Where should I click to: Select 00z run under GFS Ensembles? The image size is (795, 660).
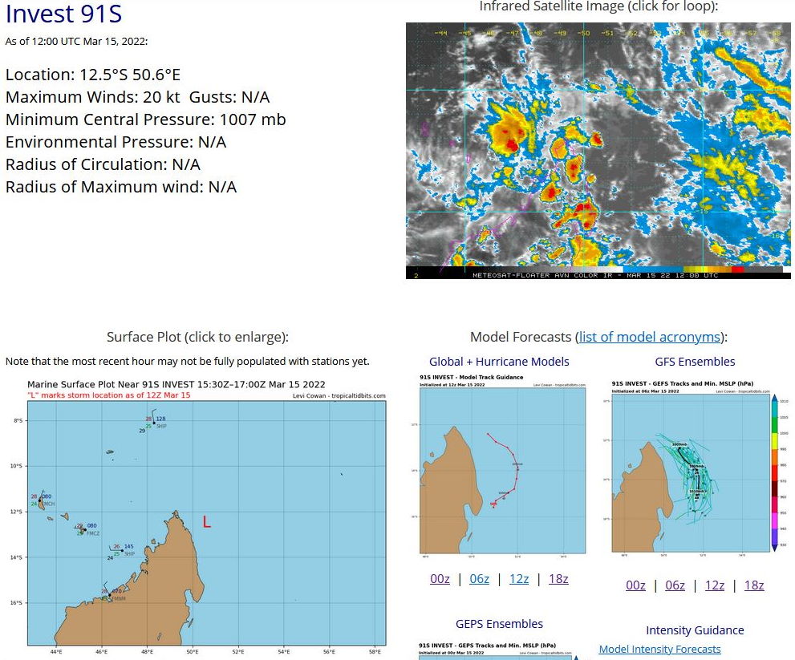click(x=635, y=585)
